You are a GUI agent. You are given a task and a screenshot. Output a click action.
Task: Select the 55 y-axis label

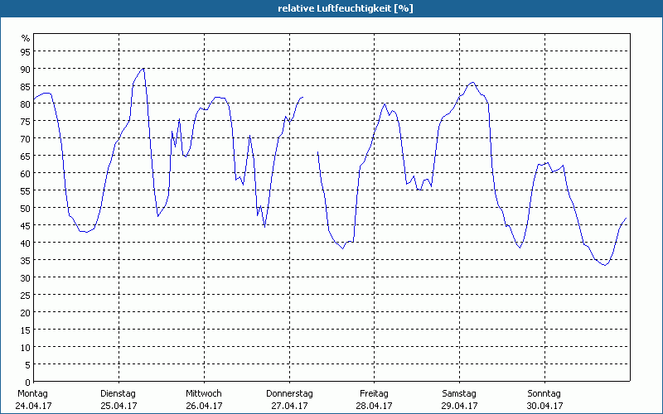[x=26, y=190]
